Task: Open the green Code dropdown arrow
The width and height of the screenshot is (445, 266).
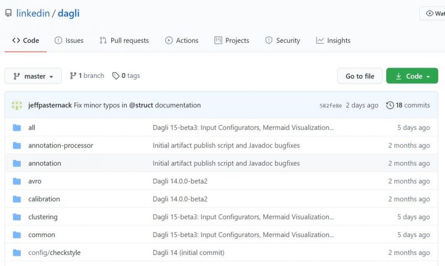Action: pos(428,77)
